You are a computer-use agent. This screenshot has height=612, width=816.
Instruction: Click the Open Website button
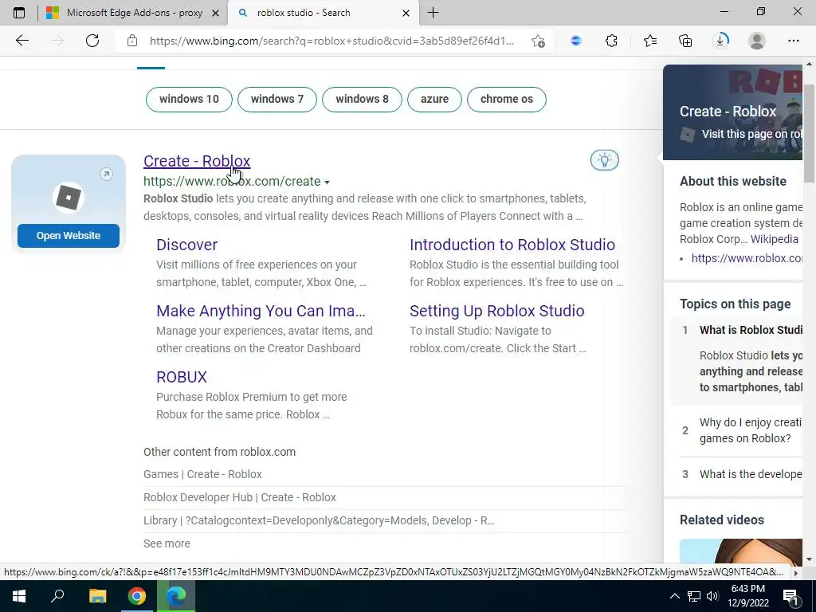[69, 235]
